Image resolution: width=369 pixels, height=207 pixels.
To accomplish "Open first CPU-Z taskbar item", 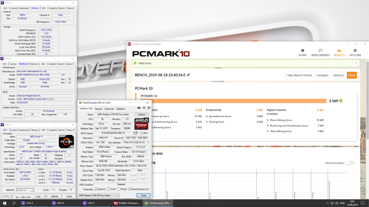I will 34,203.
